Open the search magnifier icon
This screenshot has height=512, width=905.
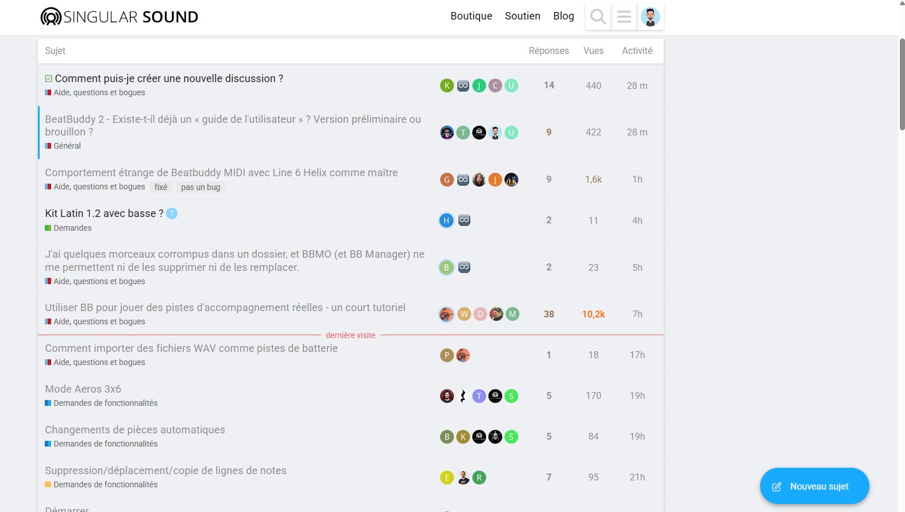pos(598,17)
